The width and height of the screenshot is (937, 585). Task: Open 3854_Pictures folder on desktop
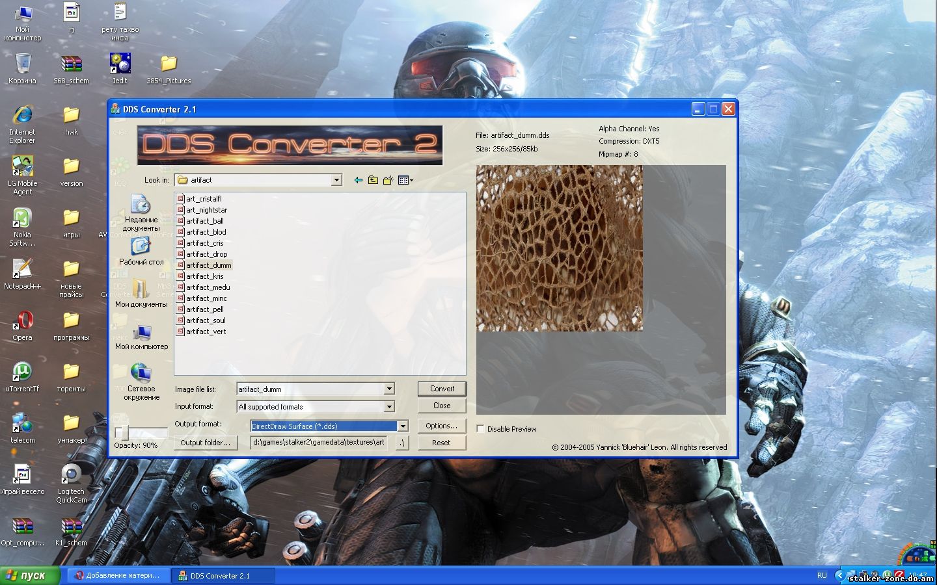click(x=169, y=69)
